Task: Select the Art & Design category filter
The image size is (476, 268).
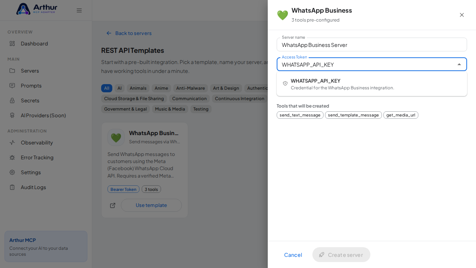Action: click(x=226, y=88)
